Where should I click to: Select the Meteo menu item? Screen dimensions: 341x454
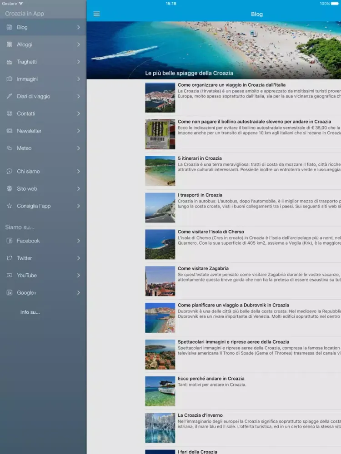[x=43, y=148]
